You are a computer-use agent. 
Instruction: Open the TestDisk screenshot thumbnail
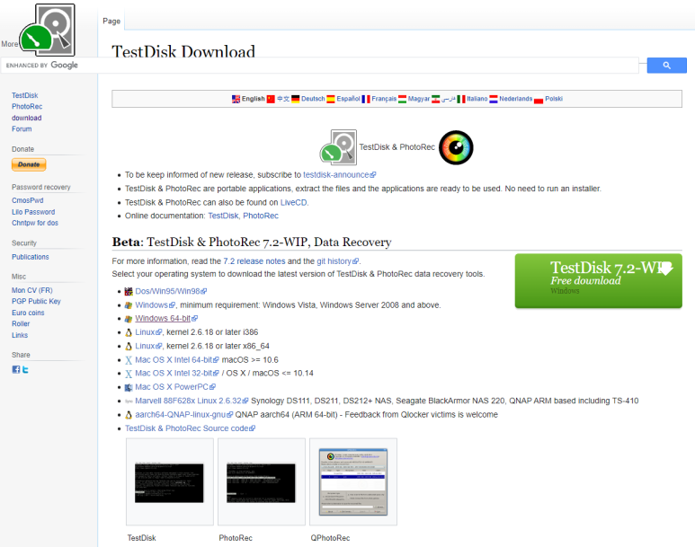(x=170, y=481)
